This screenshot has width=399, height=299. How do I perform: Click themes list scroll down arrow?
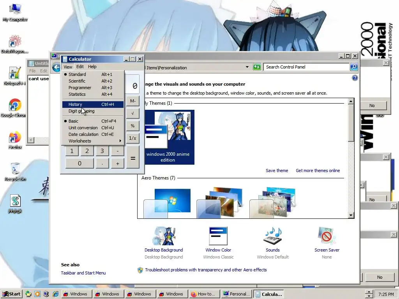click(351, 215)
